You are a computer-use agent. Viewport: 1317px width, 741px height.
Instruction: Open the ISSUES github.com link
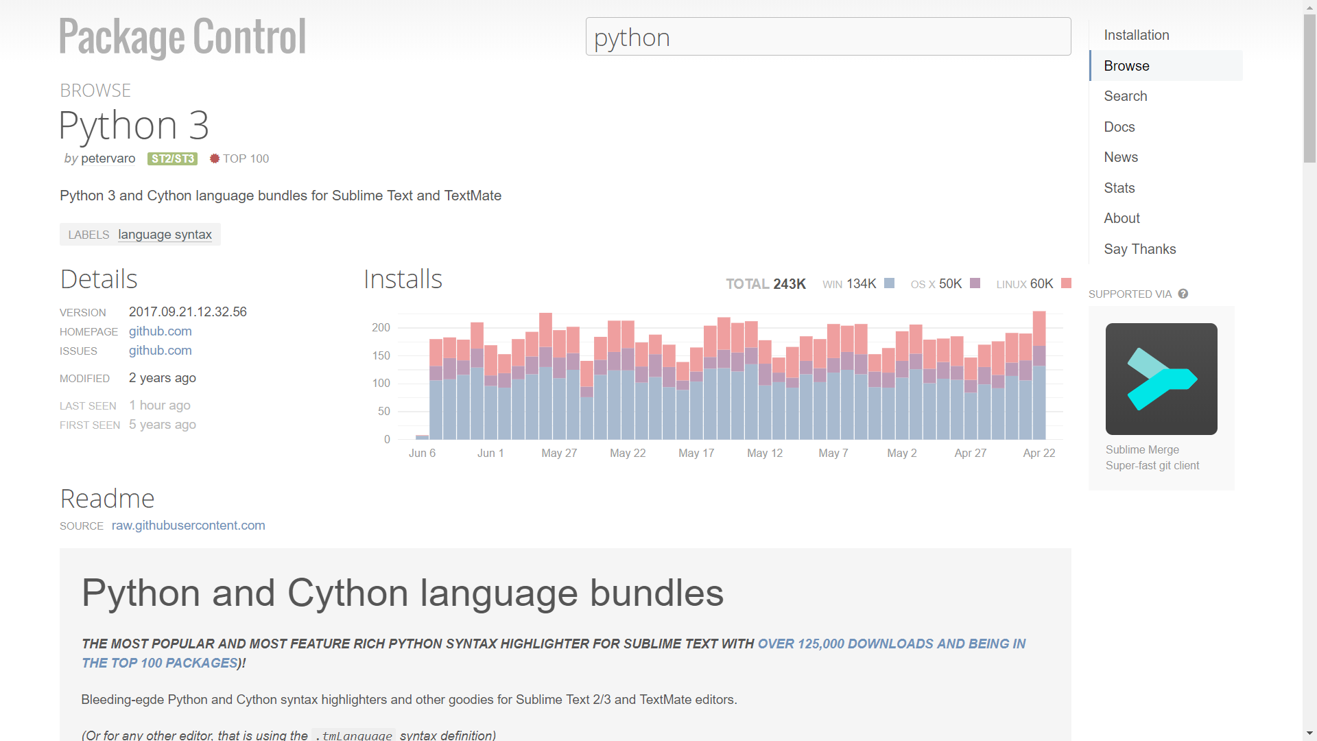click(160, 351)
